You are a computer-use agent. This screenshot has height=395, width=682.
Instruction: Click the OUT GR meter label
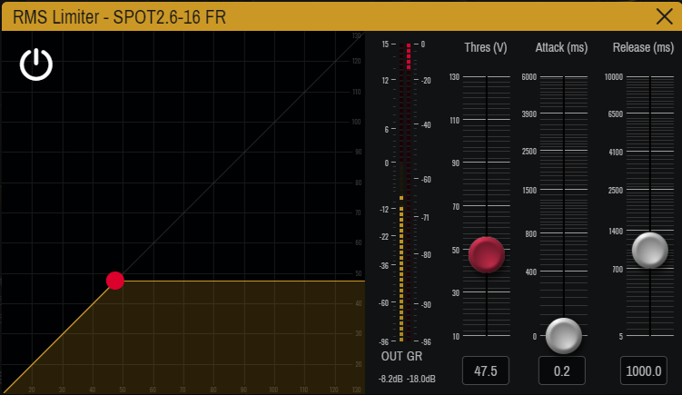(401, 356)
